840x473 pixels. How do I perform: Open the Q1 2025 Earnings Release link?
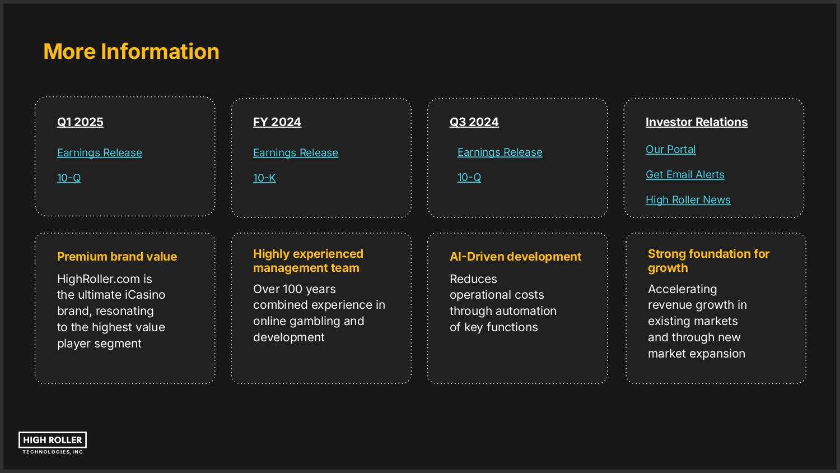pyautogui.click(x=99, y=153)
